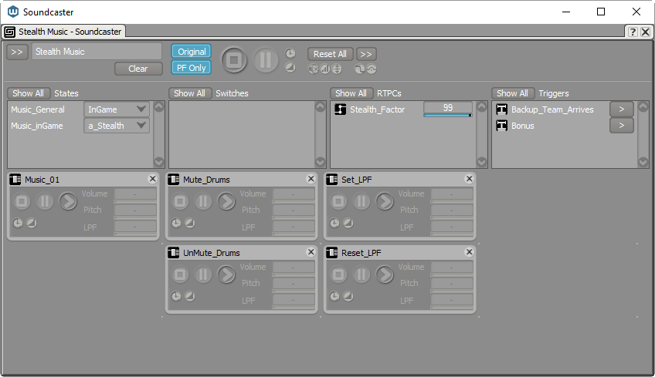The height and width of the screenshot is (377, 655).
Task: Open the help button in tab bar
Action: 633,32
